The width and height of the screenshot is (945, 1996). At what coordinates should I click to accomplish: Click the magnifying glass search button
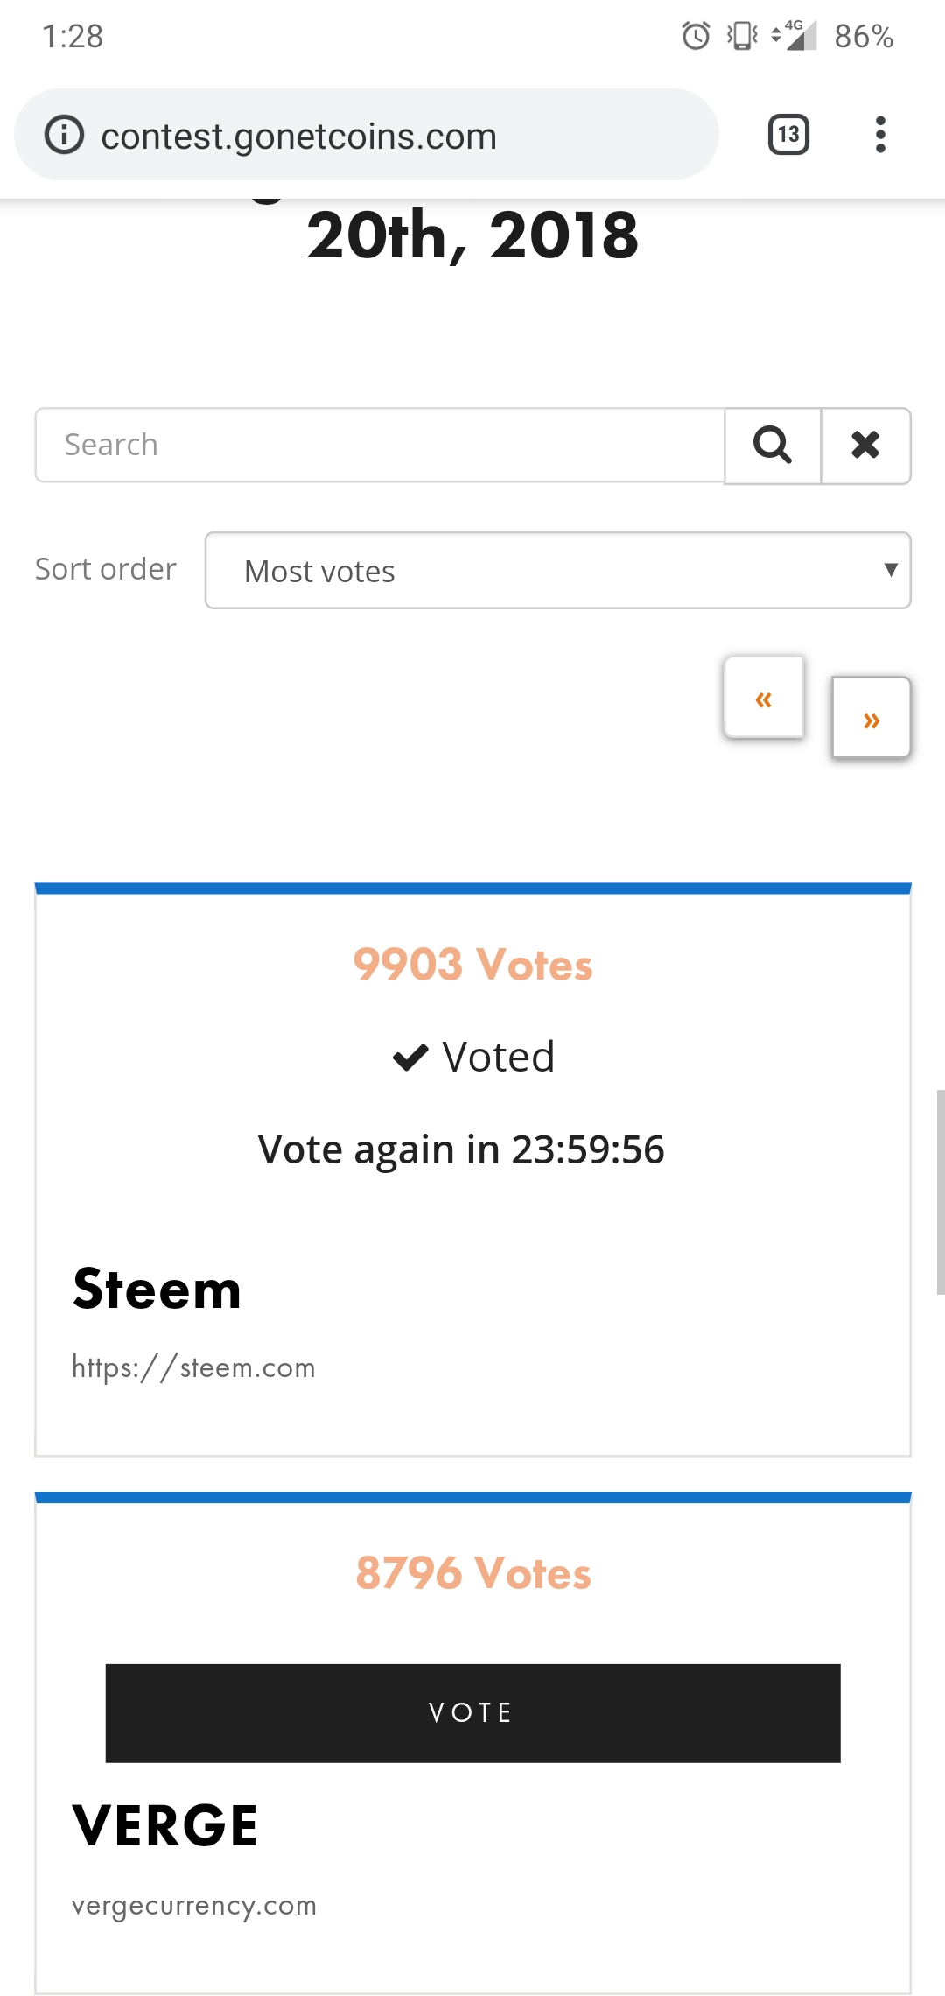773,446
